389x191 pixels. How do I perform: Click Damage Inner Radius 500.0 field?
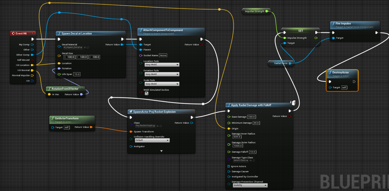coord(237,137)
